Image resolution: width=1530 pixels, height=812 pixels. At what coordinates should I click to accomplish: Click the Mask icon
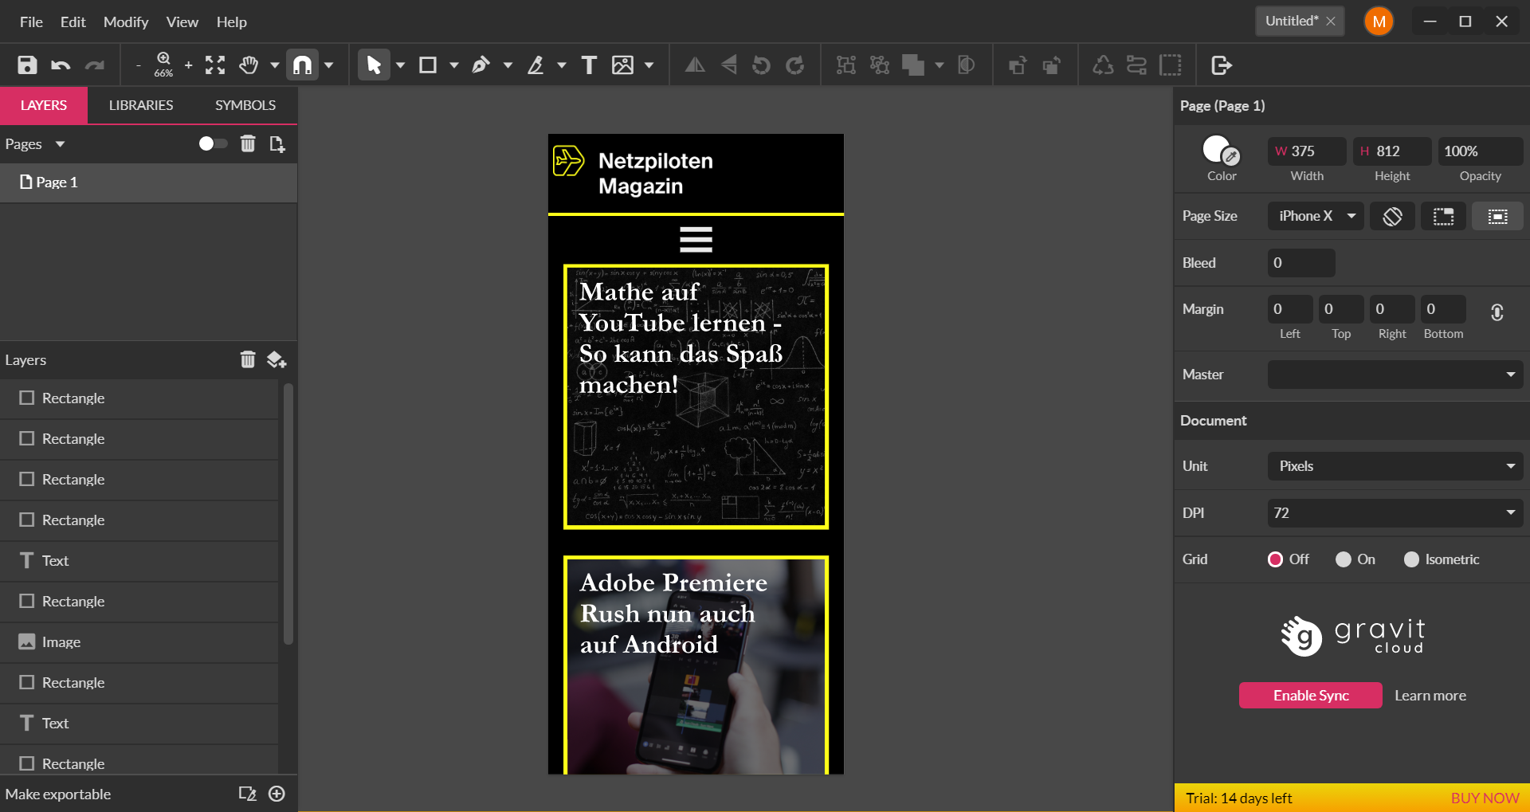click(x=966, y=65)
